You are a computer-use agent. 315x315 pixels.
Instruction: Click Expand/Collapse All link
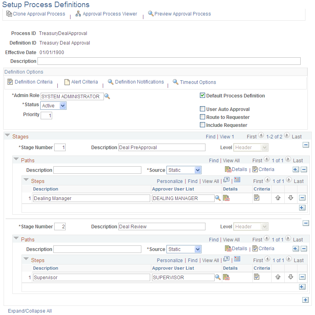click(x=30, y=311)
